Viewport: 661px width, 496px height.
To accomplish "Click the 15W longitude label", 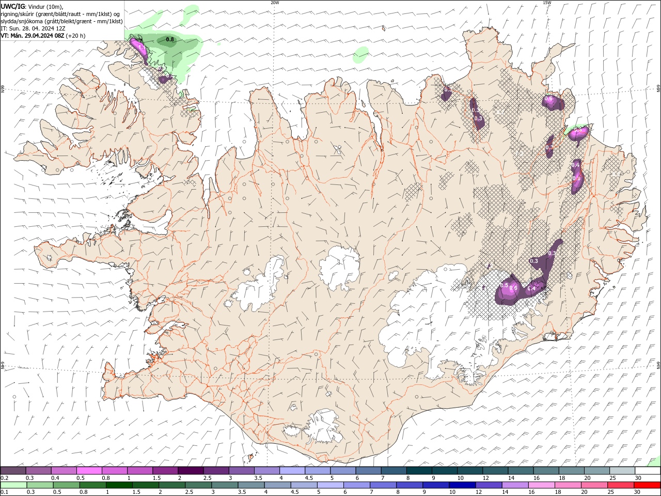I will [x=547, y=3].
